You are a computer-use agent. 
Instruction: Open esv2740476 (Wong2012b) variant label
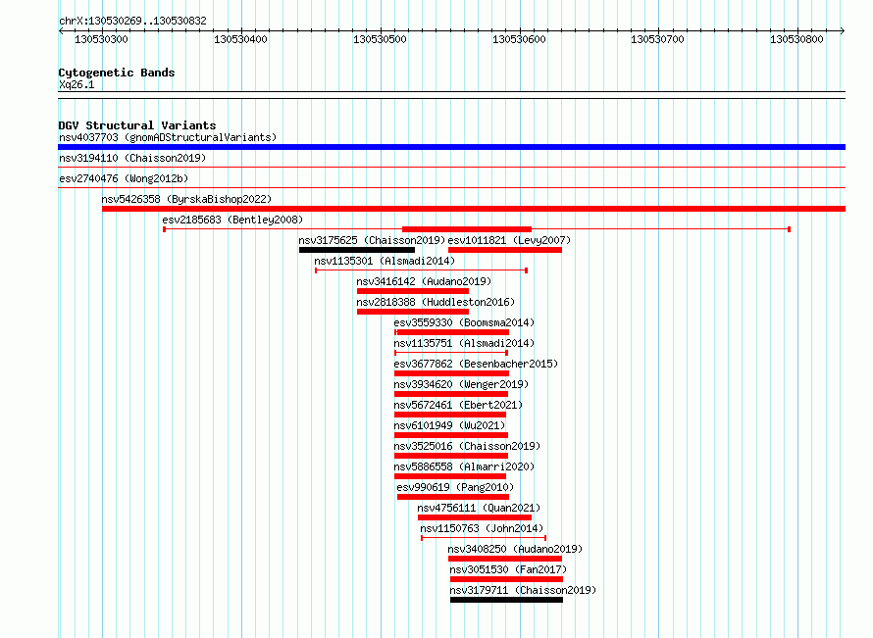coord(124,178)
